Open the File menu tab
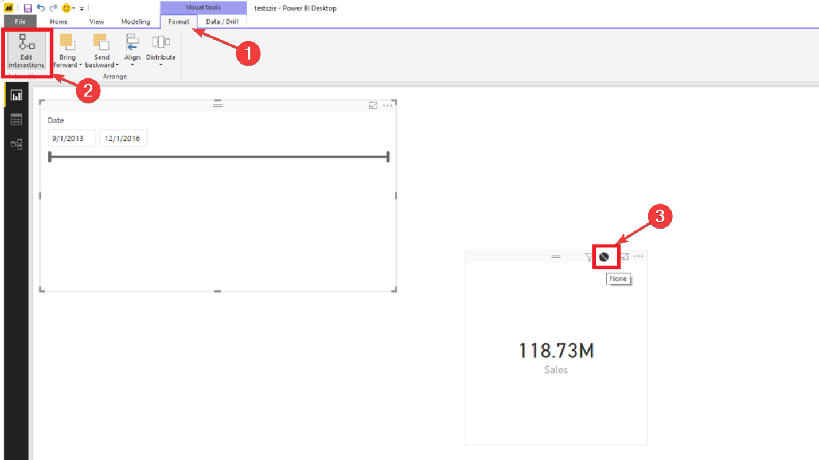819x460 pixels. 20,22
